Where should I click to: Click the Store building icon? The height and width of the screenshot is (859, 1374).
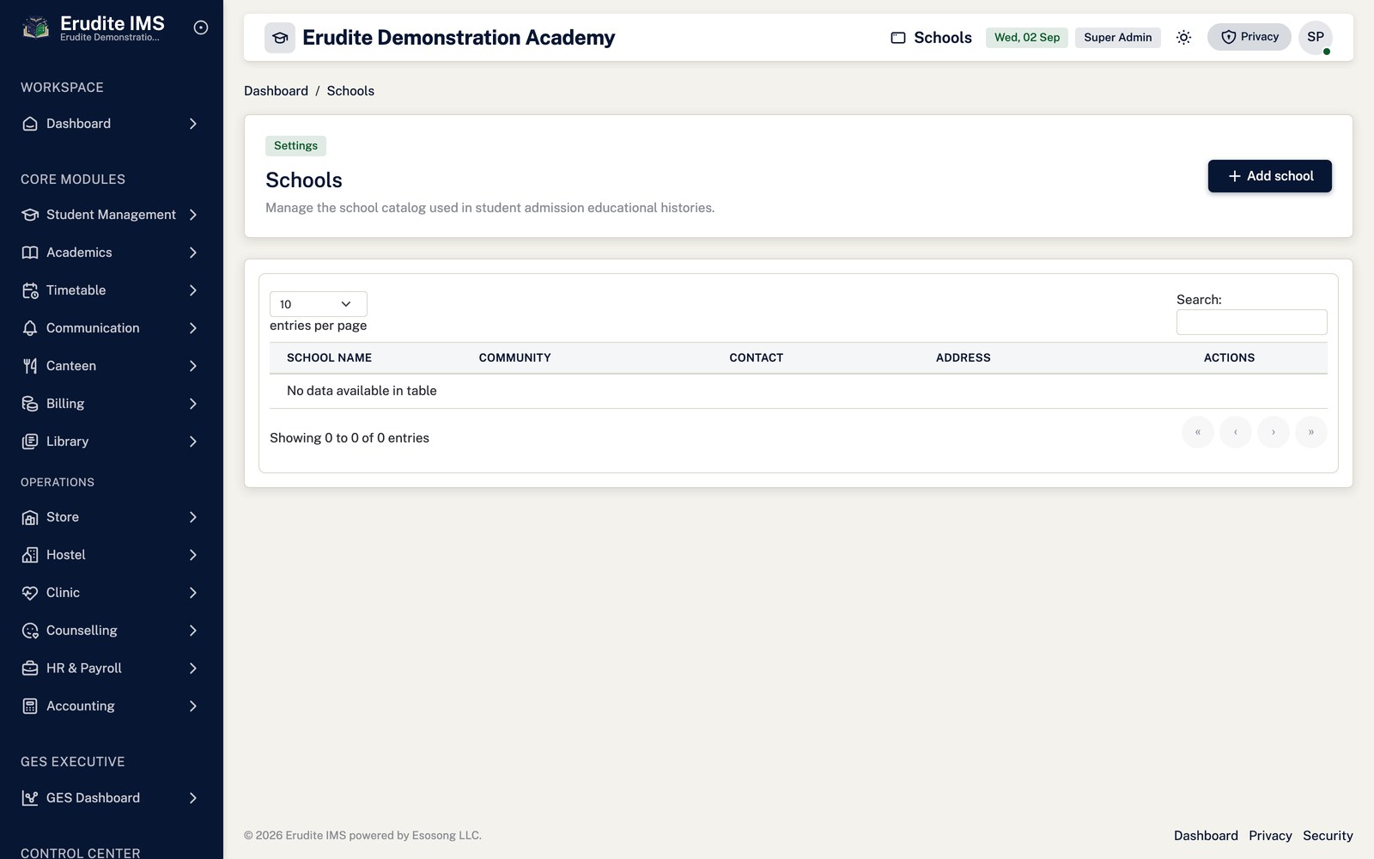tap(30, 517)
